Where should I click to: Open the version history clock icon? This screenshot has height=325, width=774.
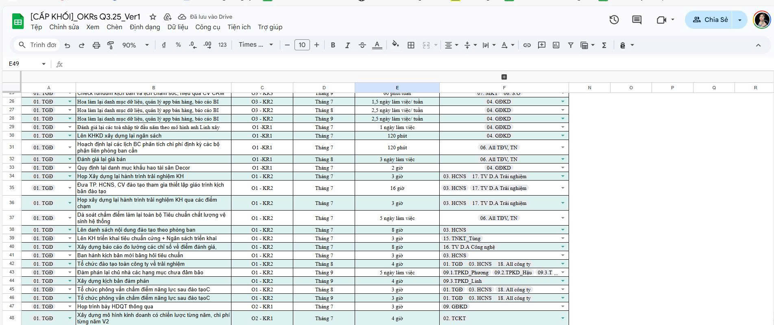coord(614,19)
